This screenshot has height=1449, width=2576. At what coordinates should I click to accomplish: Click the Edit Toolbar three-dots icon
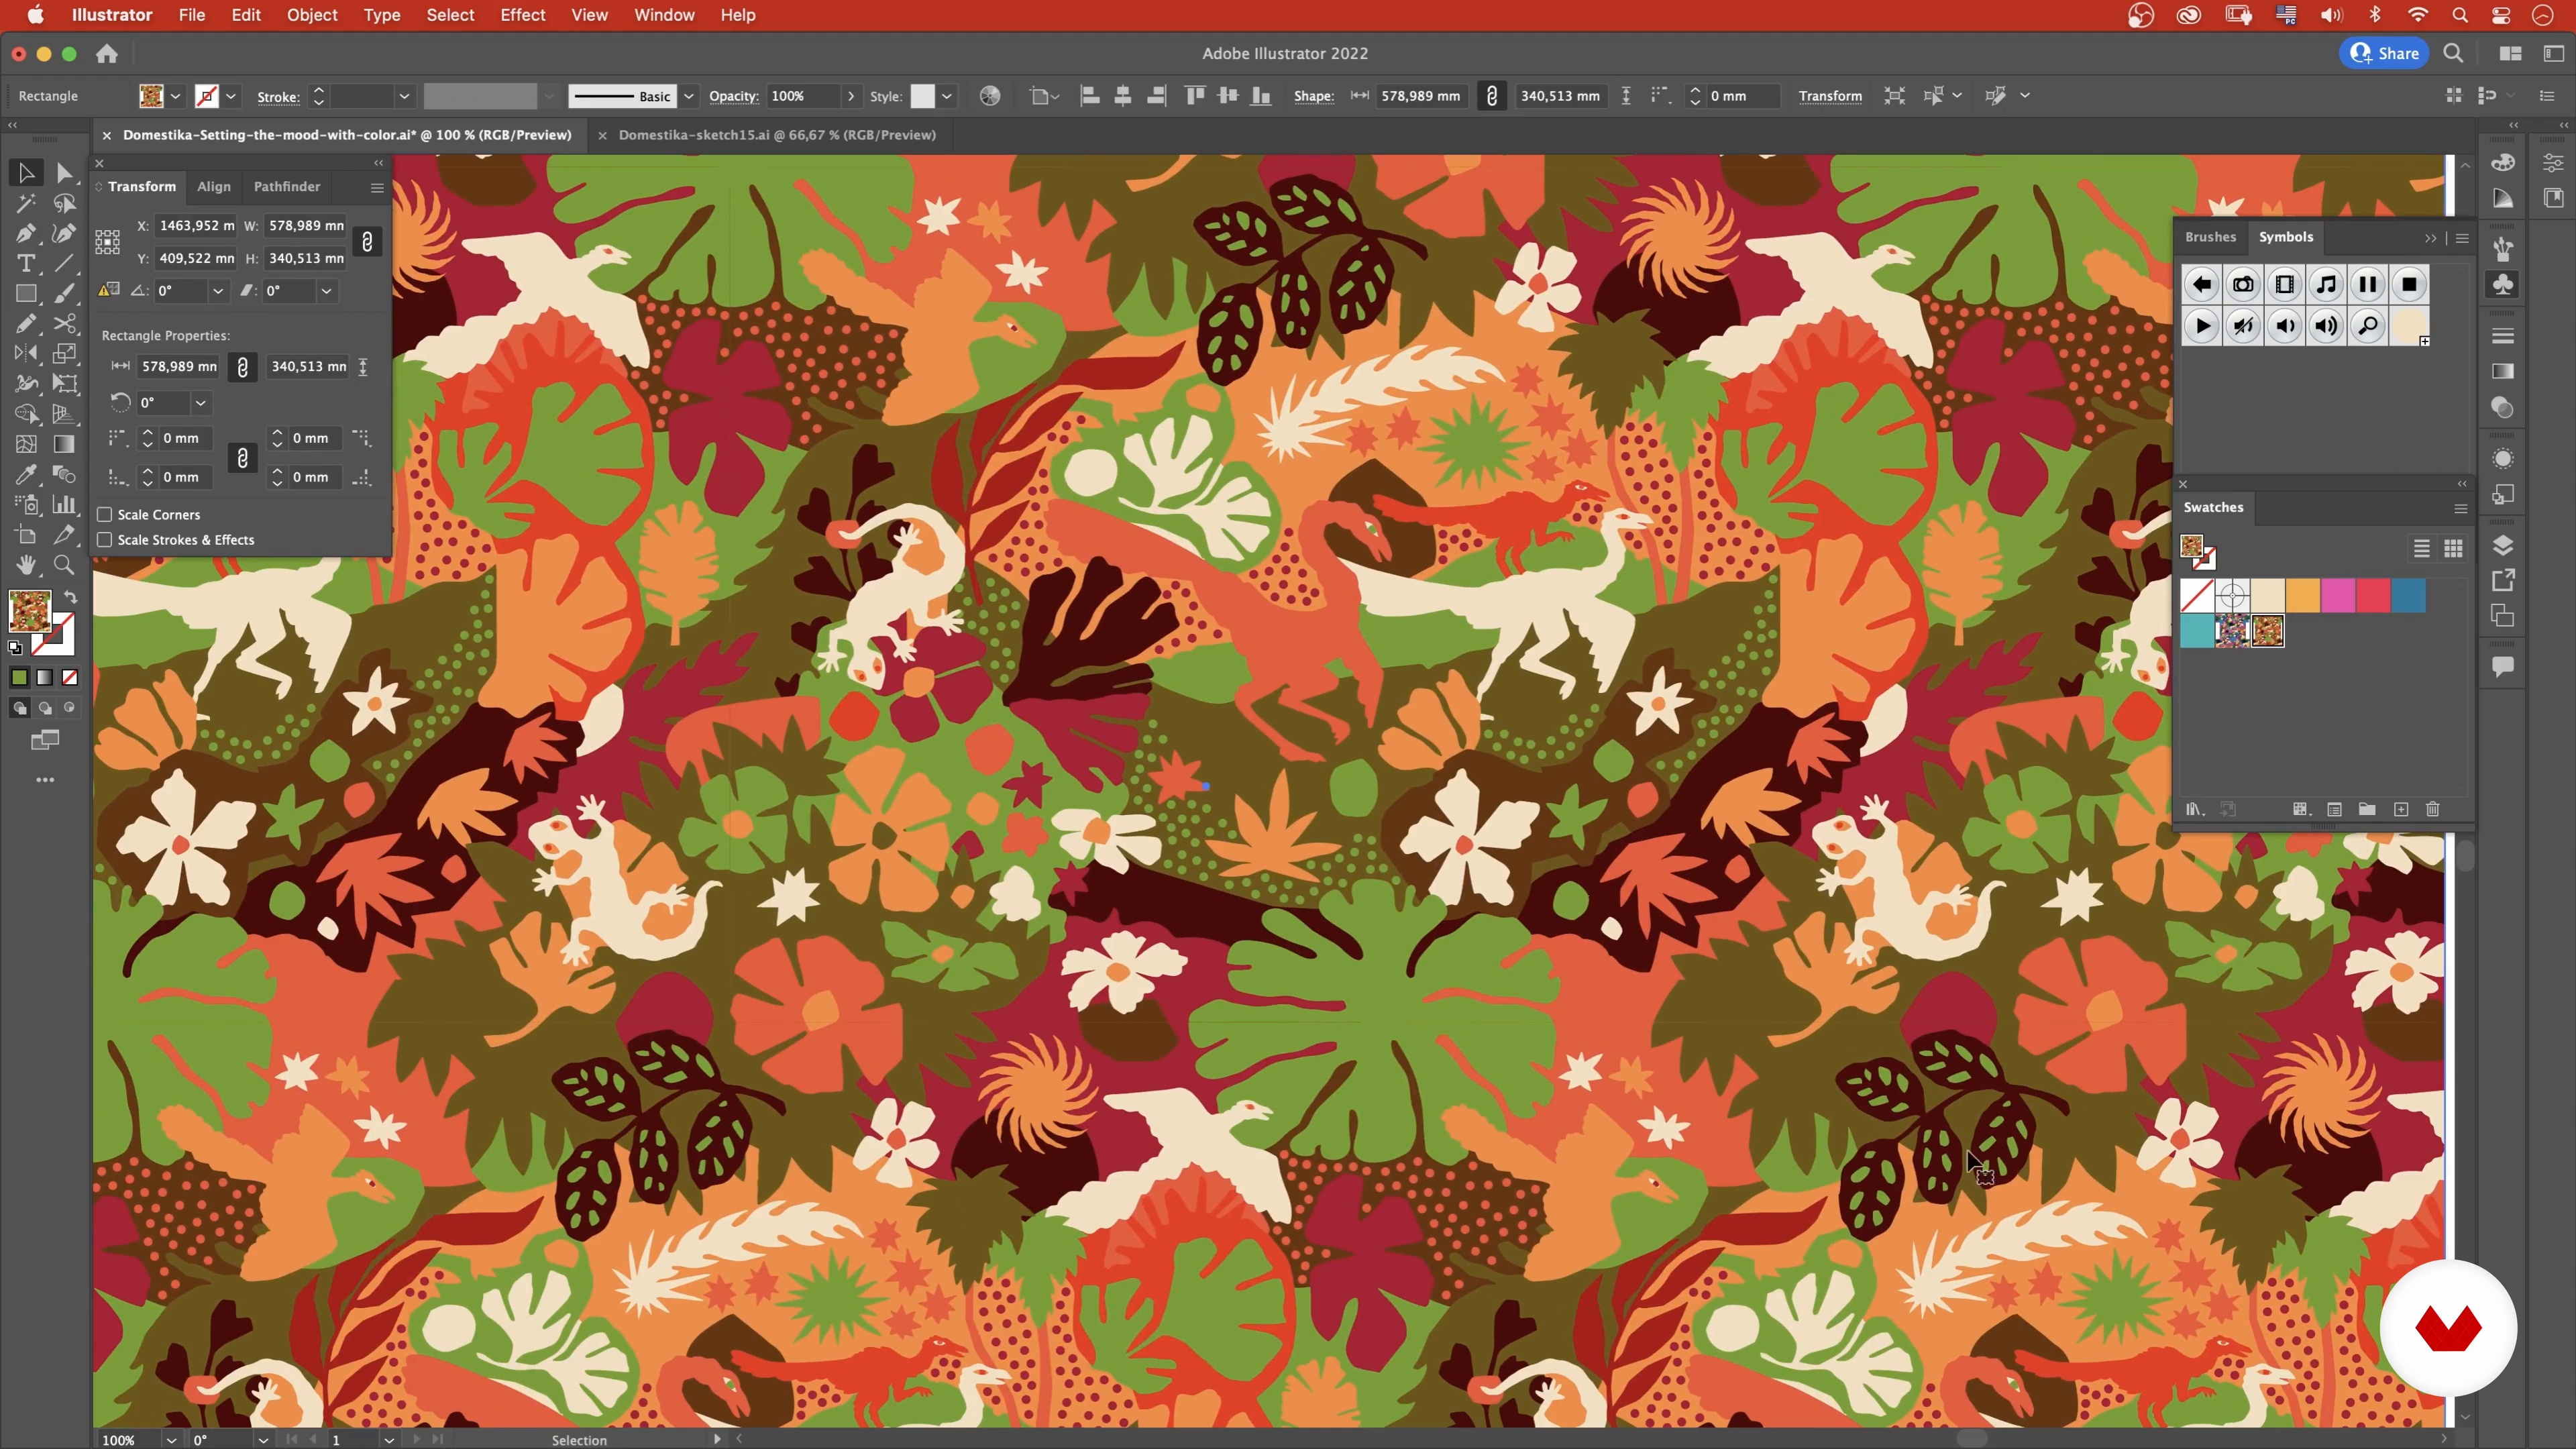[45, 780]
